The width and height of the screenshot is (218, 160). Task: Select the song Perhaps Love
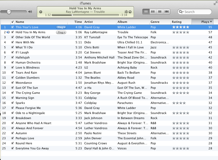(25, 138)
